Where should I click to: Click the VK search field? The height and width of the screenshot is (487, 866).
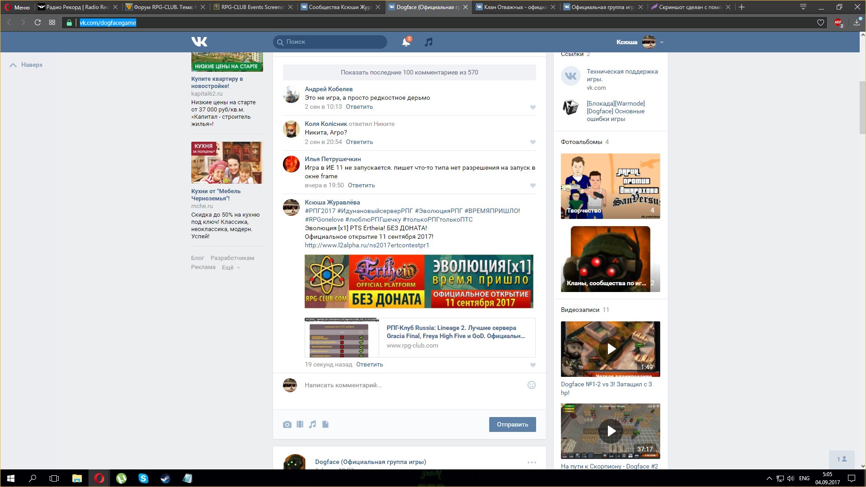[330, 42]
